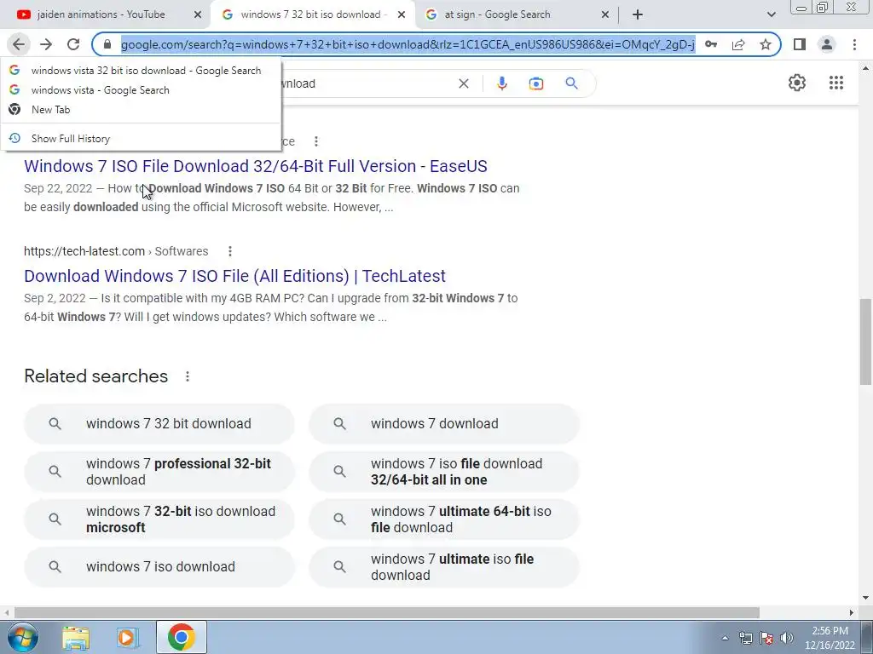Open the volume speaker tray icon

786,638
